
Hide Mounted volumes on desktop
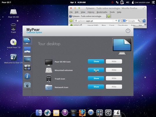click(x=114, y=70)
